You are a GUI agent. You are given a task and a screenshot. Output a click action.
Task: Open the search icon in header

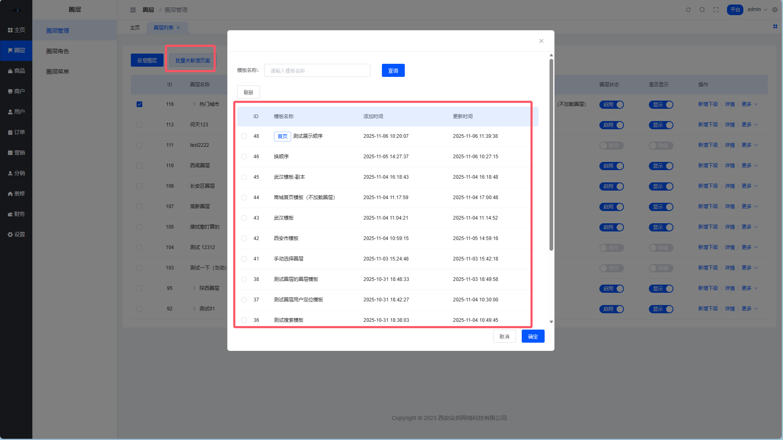pyautogui.click(x=702, y=10)
